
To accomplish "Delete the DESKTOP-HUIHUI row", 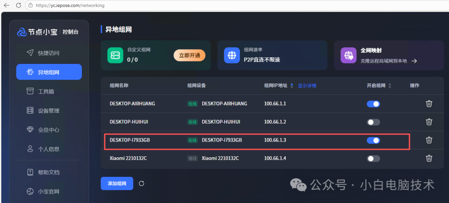I will tap(429, 122).
